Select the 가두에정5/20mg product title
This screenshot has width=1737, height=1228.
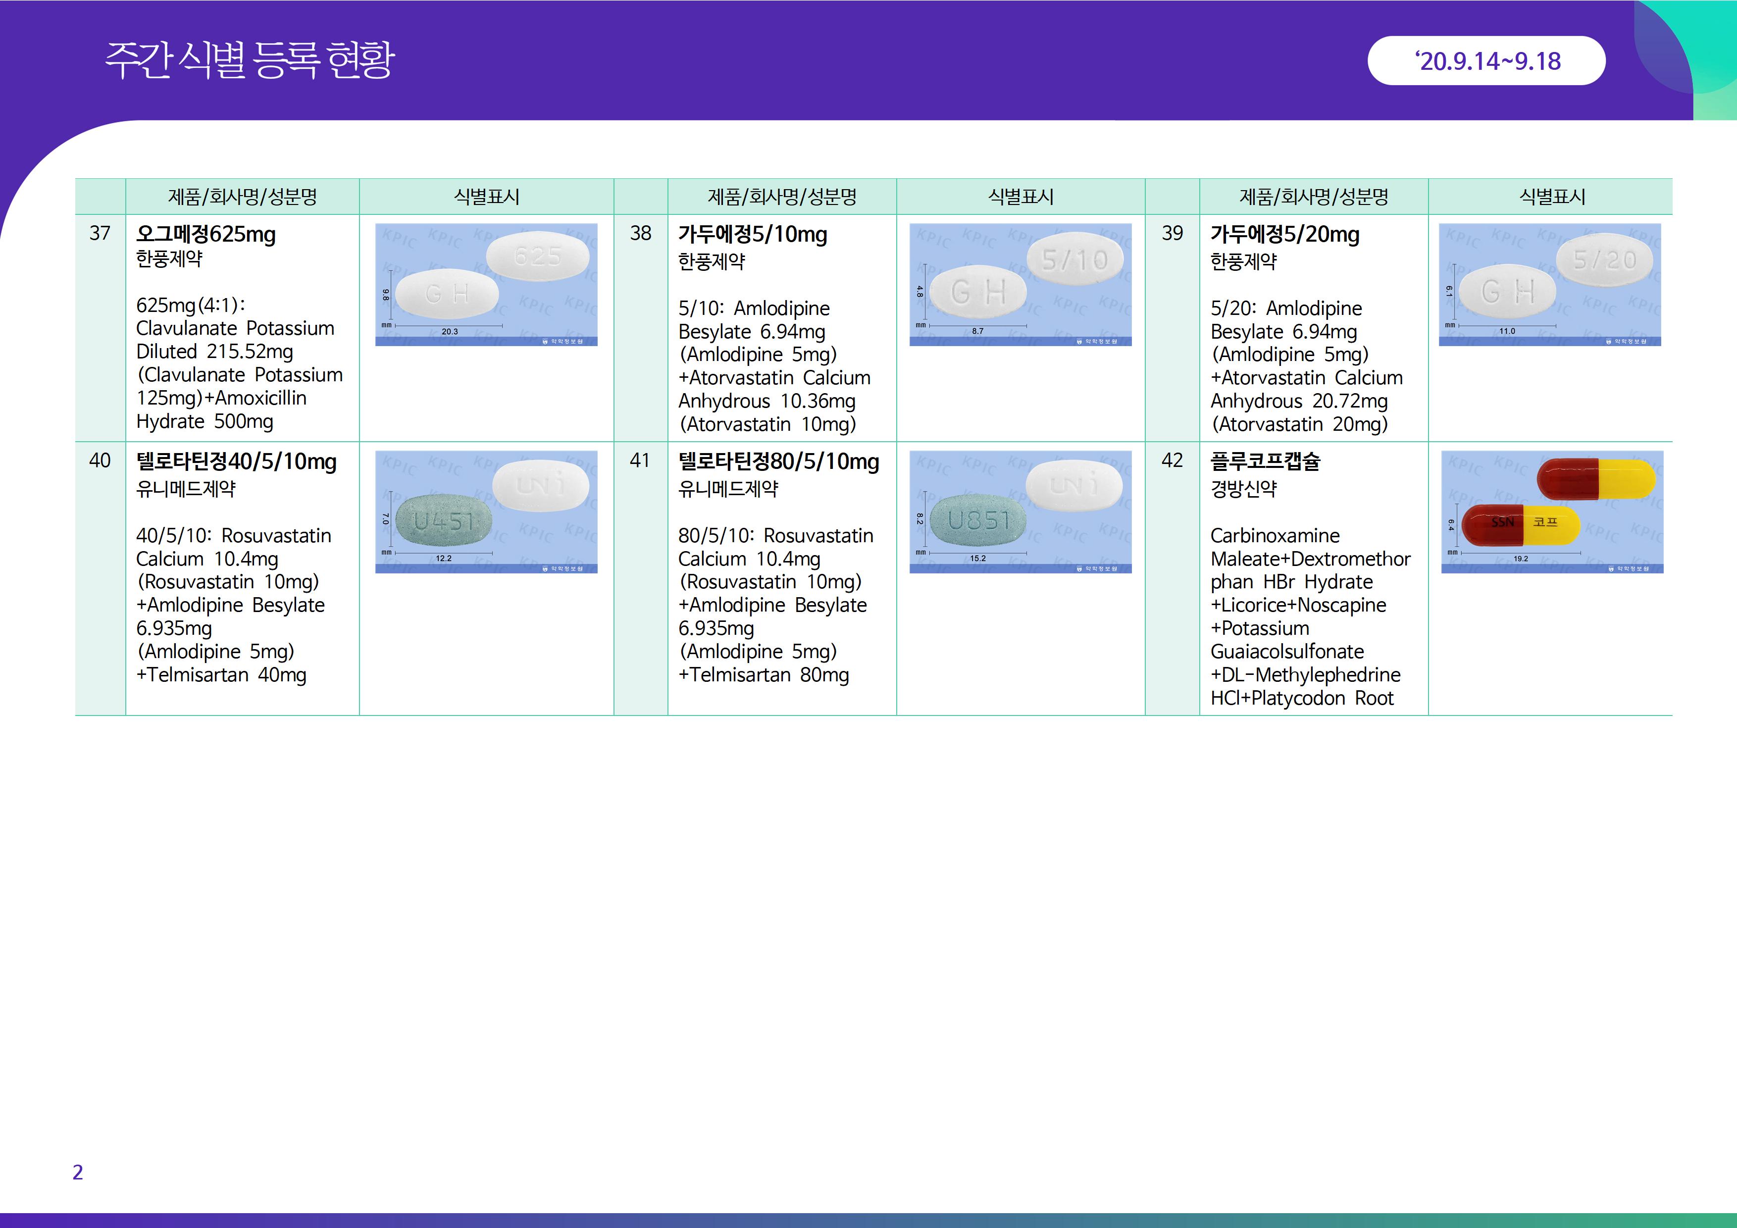click(x=1284, y=235)
